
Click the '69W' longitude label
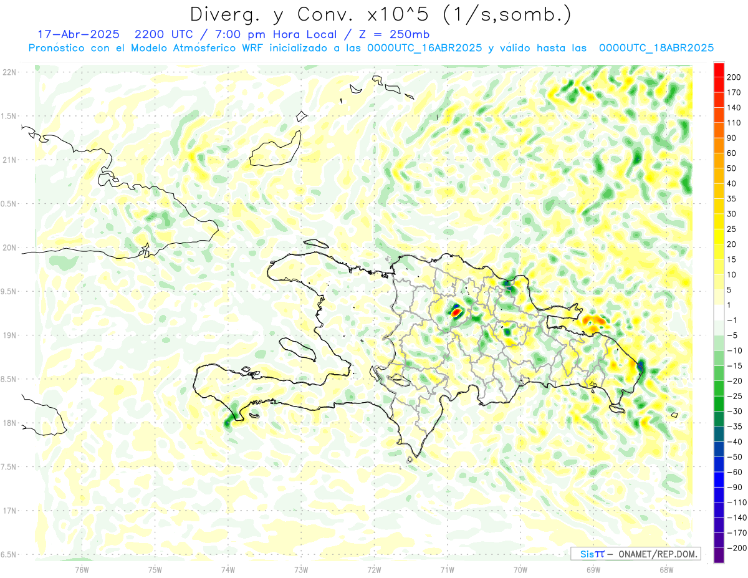pyautogui.click(x=593, y=569)
